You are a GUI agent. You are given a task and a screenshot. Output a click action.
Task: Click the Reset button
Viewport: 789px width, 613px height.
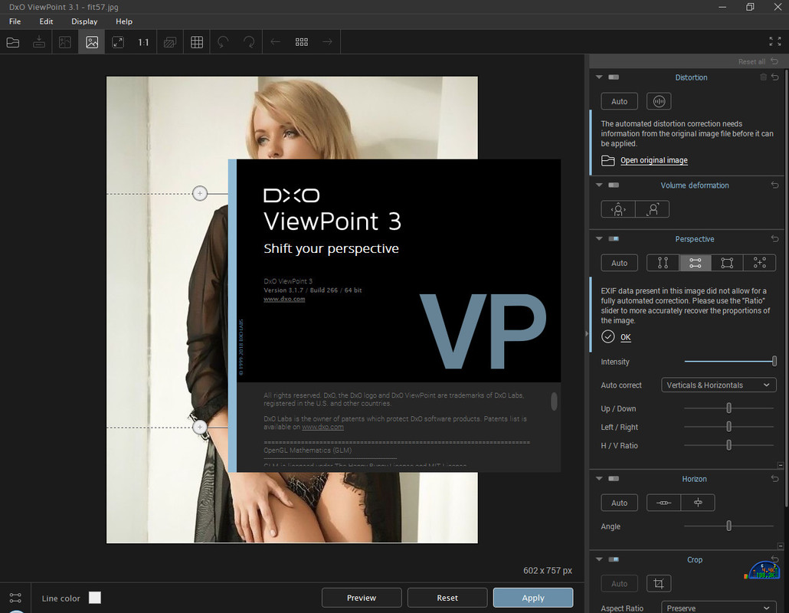coord(447,598)
